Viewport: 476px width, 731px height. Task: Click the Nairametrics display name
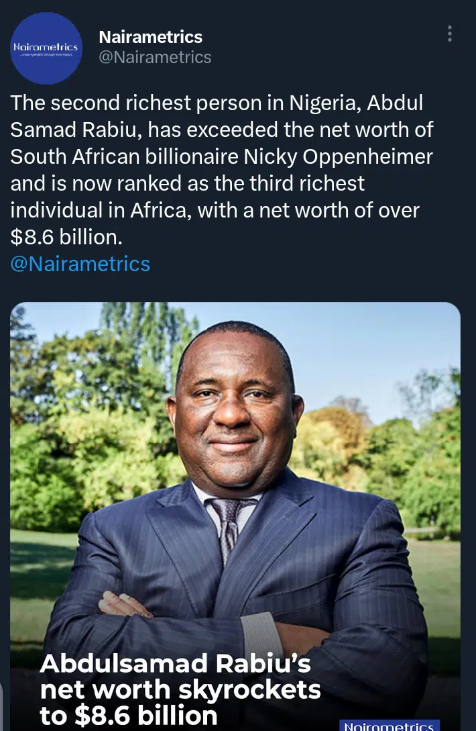[150, 37]
